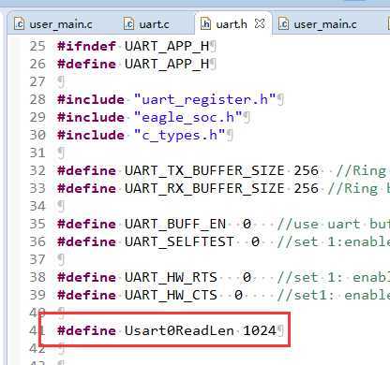
Task: Select the uart.h tab label
Action: tap(232, 24)
